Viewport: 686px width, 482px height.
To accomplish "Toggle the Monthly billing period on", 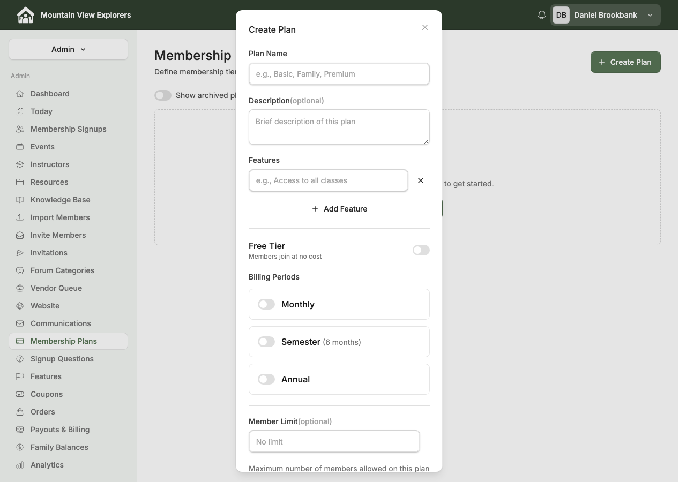I will (x=266, y=304).
